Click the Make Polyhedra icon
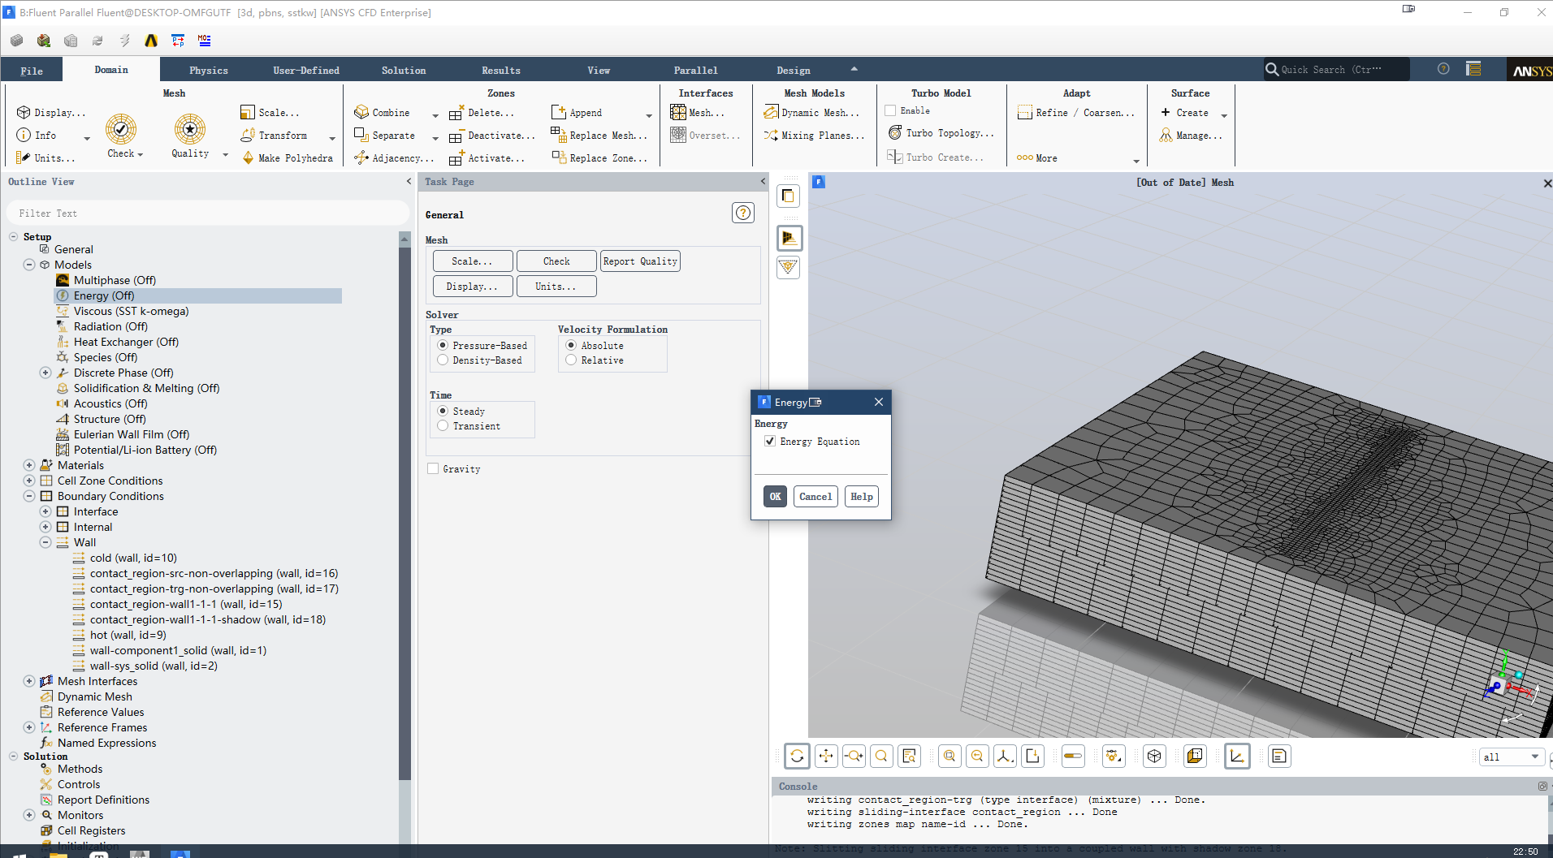Viewport: 1553px width, 858px height. (249, 158)
